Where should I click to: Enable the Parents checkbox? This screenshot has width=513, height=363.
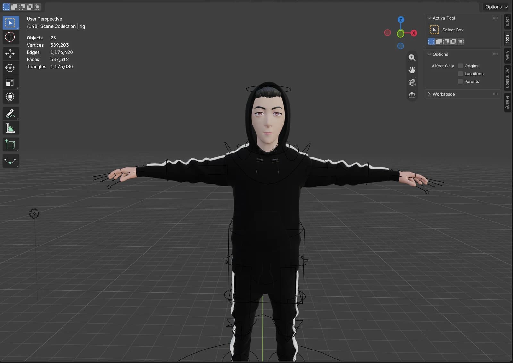coord(460,82)
